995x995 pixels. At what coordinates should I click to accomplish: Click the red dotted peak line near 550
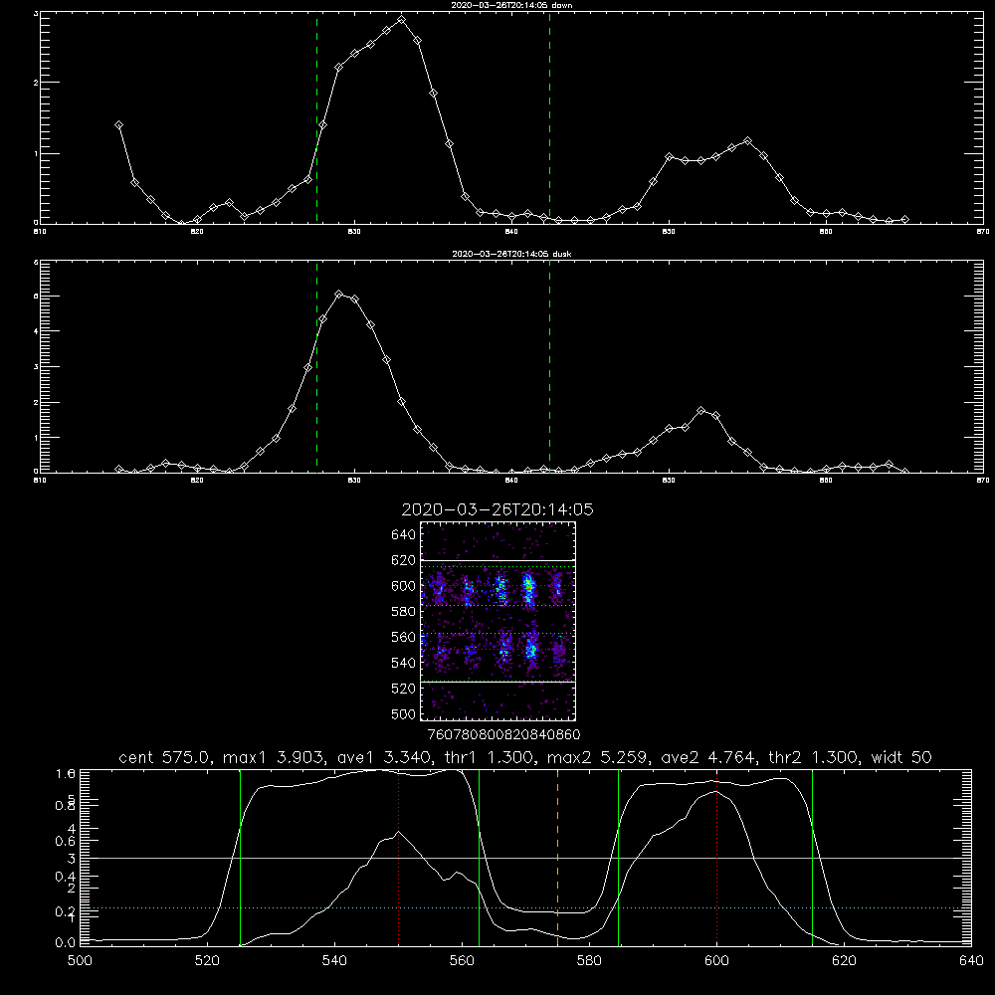click(x=399, y=858)
